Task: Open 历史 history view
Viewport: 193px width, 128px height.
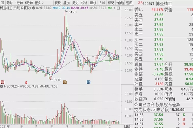Action: pos(75,3)
